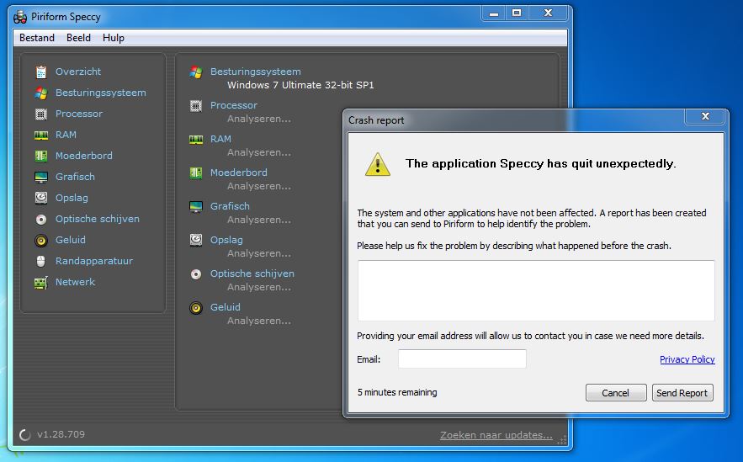The height and width of the screenshot is (462, 743).
Task: Click the Besturingssysteem Windows flag icon in sidebar
Action: (x=41, y=93)
